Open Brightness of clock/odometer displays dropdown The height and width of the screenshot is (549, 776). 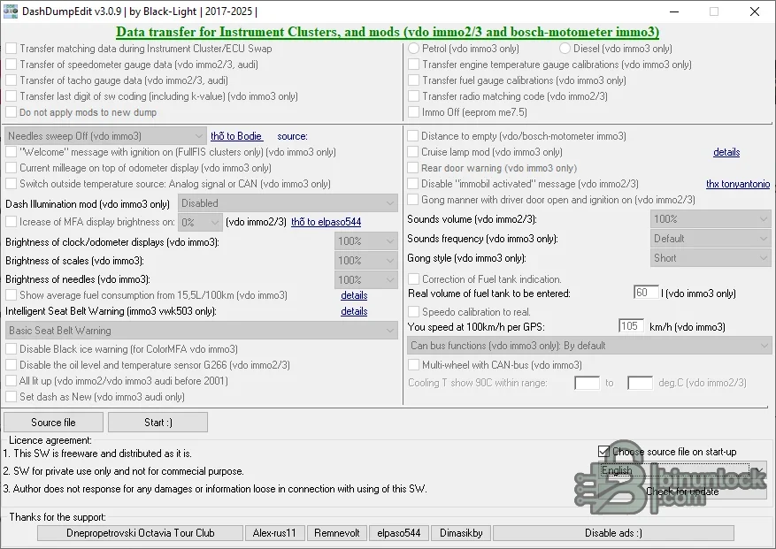(366, 241)
